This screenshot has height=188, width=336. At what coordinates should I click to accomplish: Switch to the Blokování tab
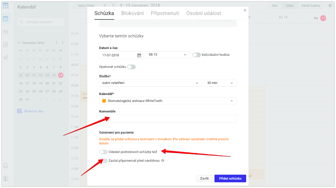132,13
